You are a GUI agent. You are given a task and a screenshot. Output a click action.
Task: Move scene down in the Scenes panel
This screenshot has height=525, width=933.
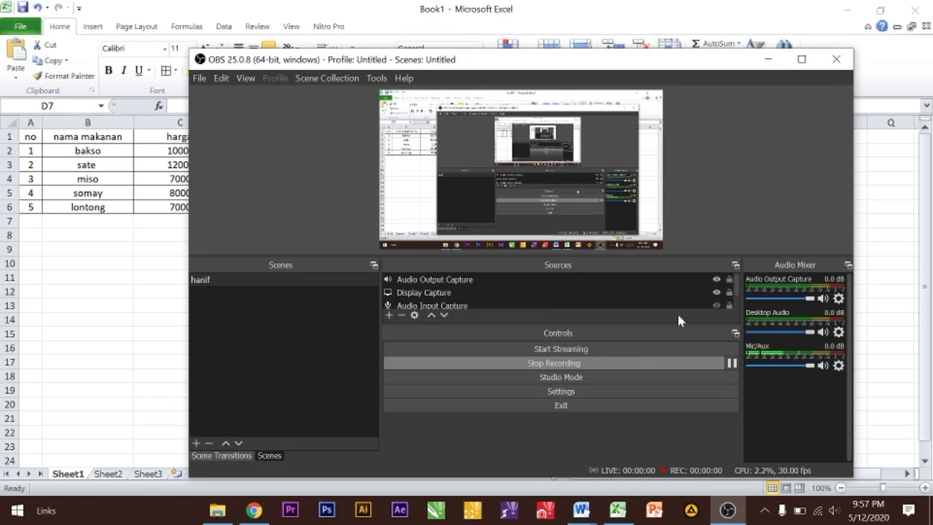pyautogui.click(x=238, y=443)
